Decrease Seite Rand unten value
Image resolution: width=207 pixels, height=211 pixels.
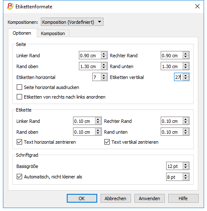tap(185, 68)
